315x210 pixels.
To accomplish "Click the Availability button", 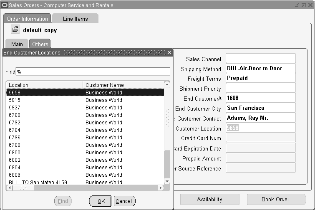I will [x=209, y=199].
